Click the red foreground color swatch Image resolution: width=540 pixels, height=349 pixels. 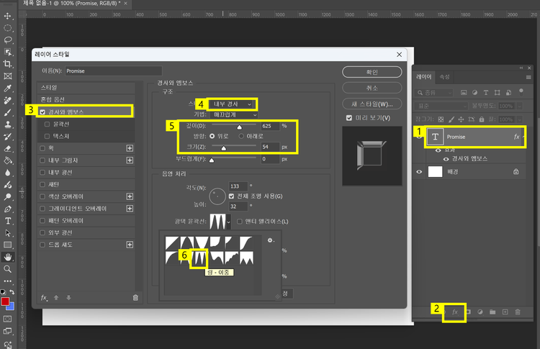(x=5, y=302)
